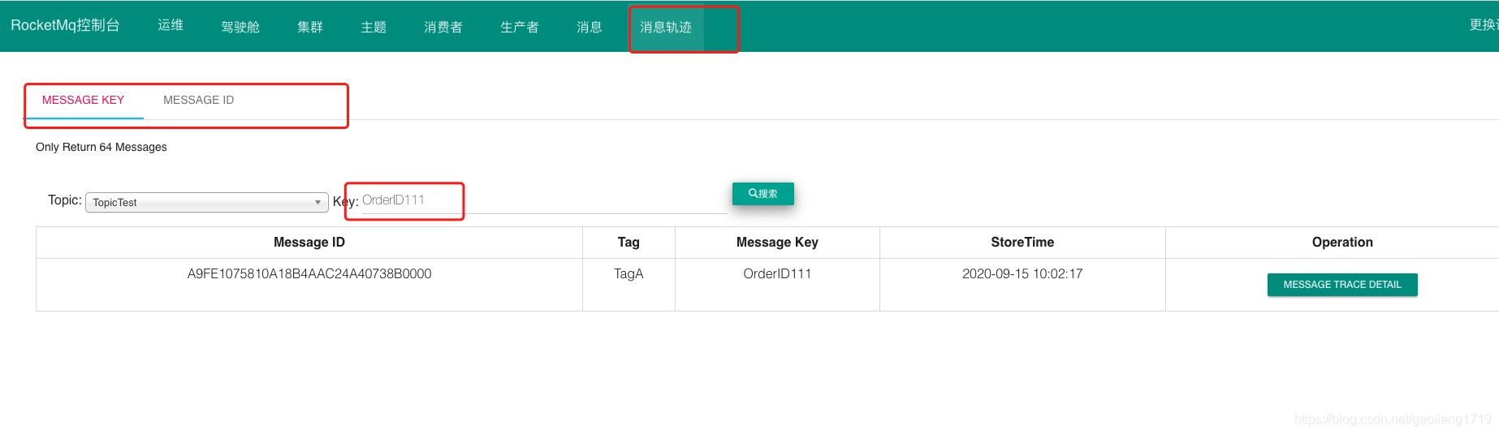The image size is (1499, 434).
Task: Go to the 驾驶舱 dashboard page
Action: pos(240,27)
